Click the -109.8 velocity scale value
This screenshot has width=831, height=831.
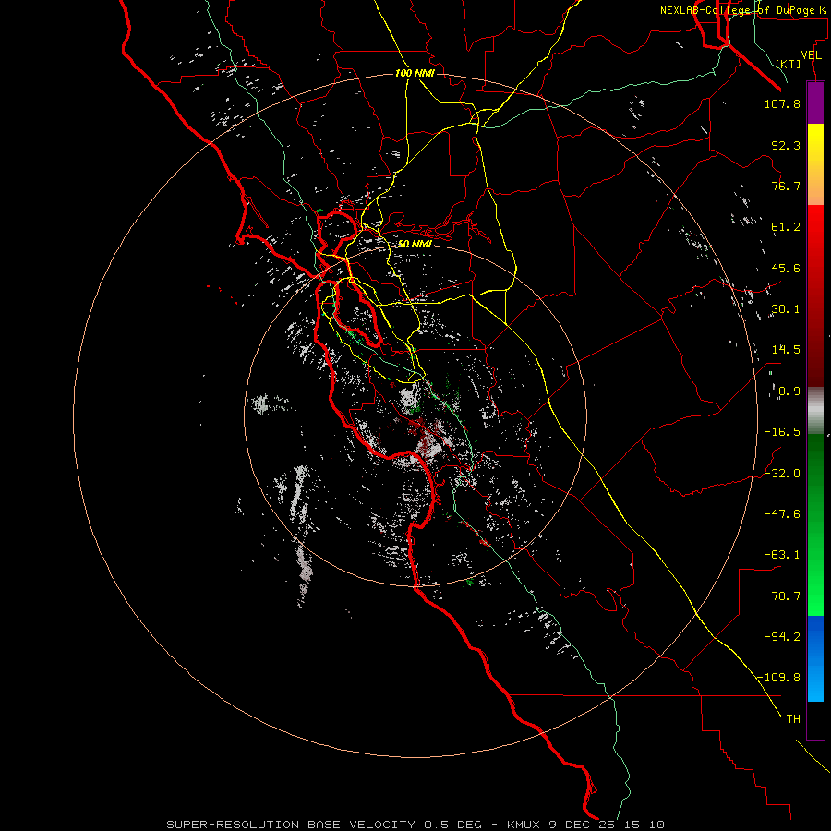point(778,678)
